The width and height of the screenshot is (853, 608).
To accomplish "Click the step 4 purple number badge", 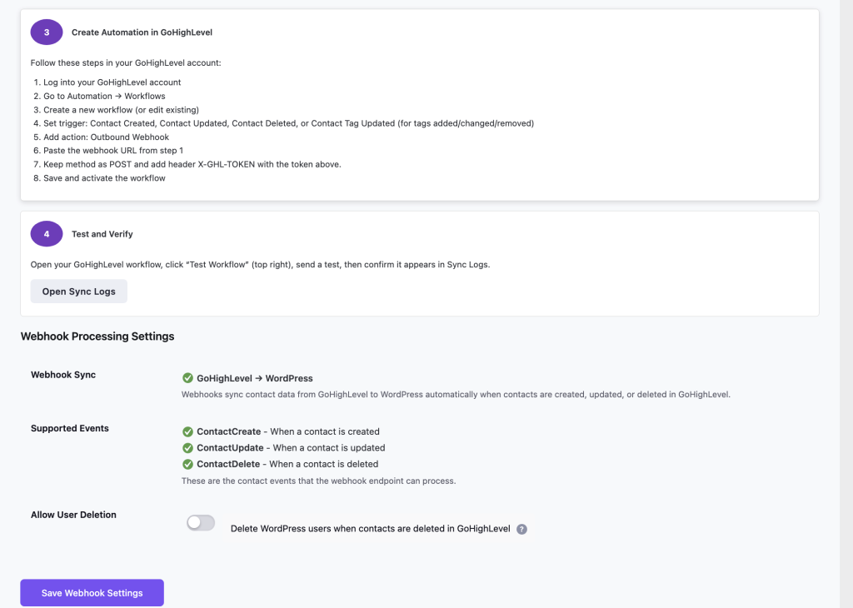I will tap(47, 234).
